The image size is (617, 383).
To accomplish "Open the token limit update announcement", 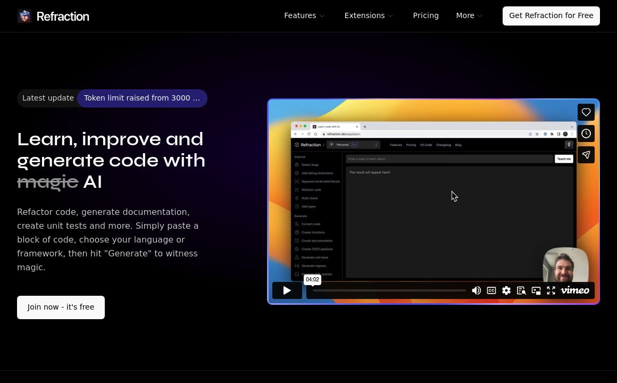I will [x=142, y=98].
